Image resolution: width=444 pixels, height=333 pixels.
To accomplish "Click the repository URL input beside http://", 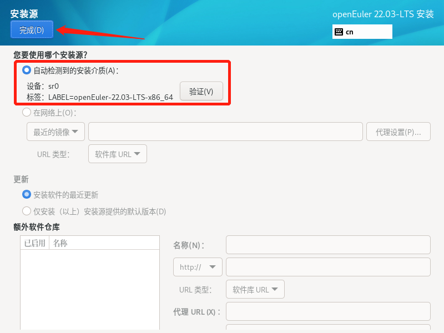I will pyautogui.click(x=328, y=267).
